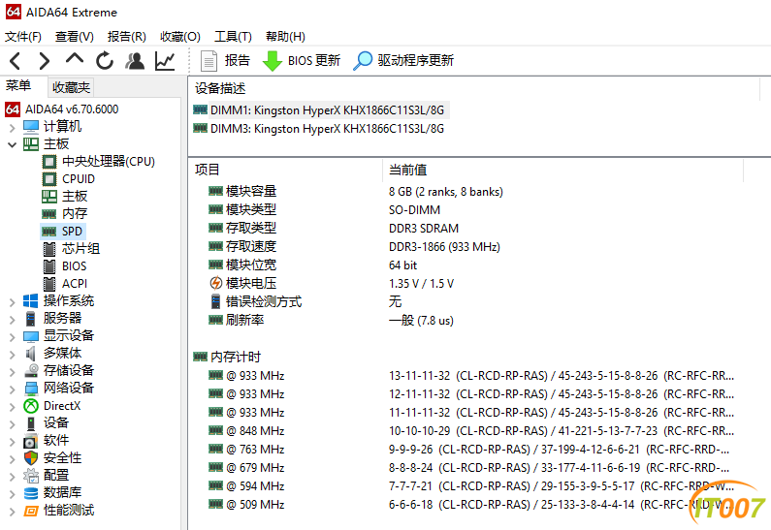
Task: Click the forward navigation arrow
Action: 45,61
